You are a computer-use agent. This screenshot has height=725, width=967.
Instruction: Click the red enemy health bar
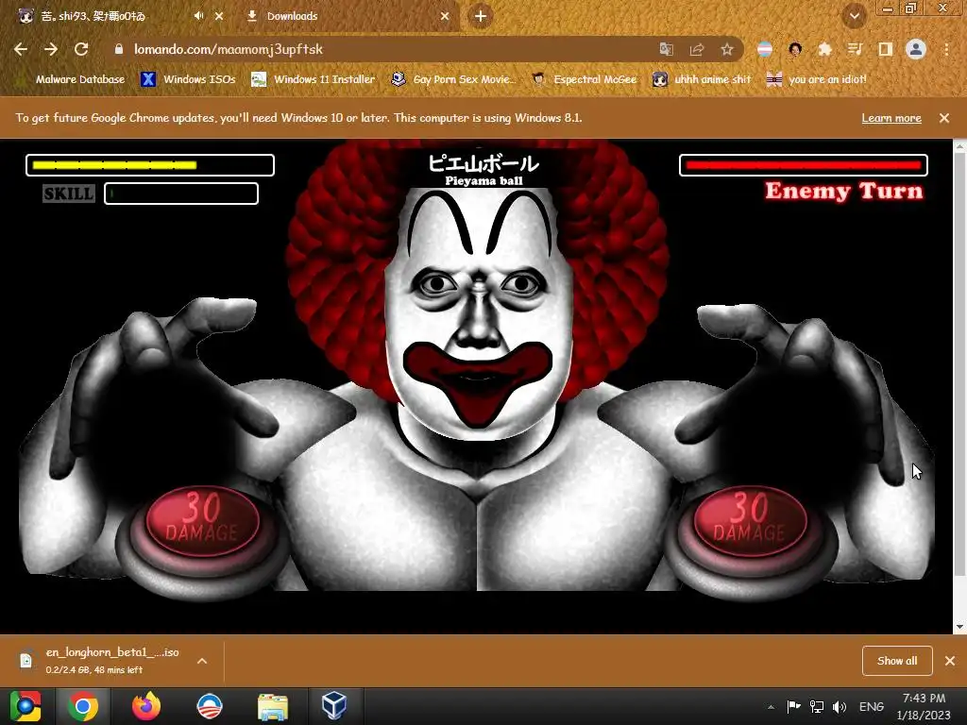tap(804, 165)
